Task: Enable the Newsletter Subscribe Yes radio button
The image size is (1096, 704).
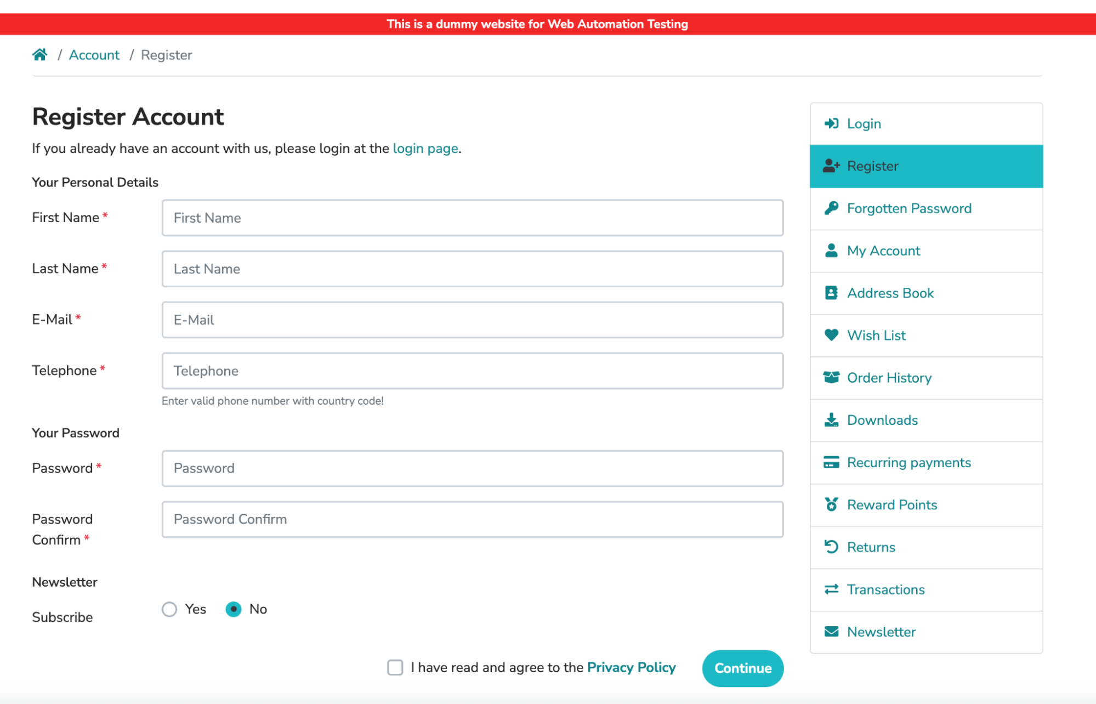Action: 168,609
